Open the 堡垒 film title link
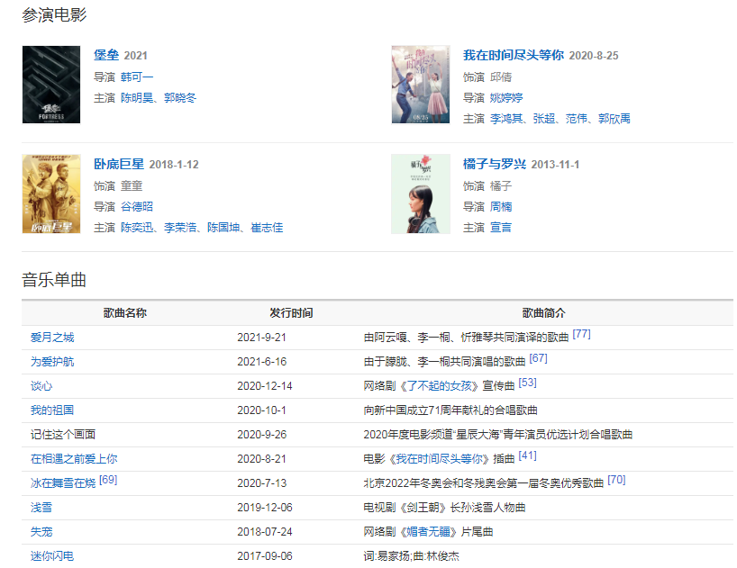The height and width of the screenshot is (568, 737). pyautogui.click(x=106, y=55)
